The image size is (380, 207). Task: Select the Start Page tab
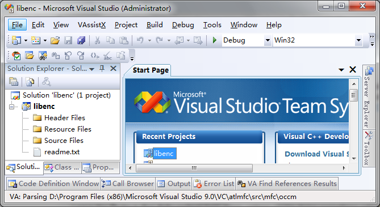[151, 70]
